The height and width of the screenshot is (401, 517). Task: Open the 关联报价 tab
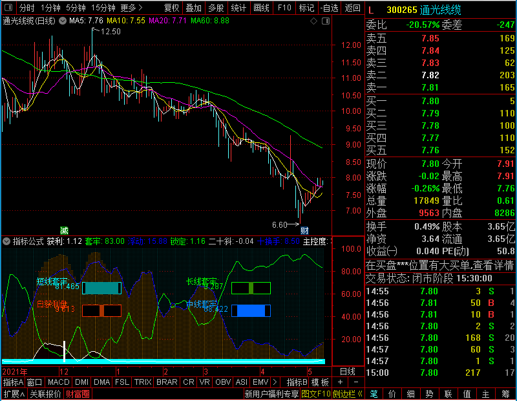tap(45, 394)
